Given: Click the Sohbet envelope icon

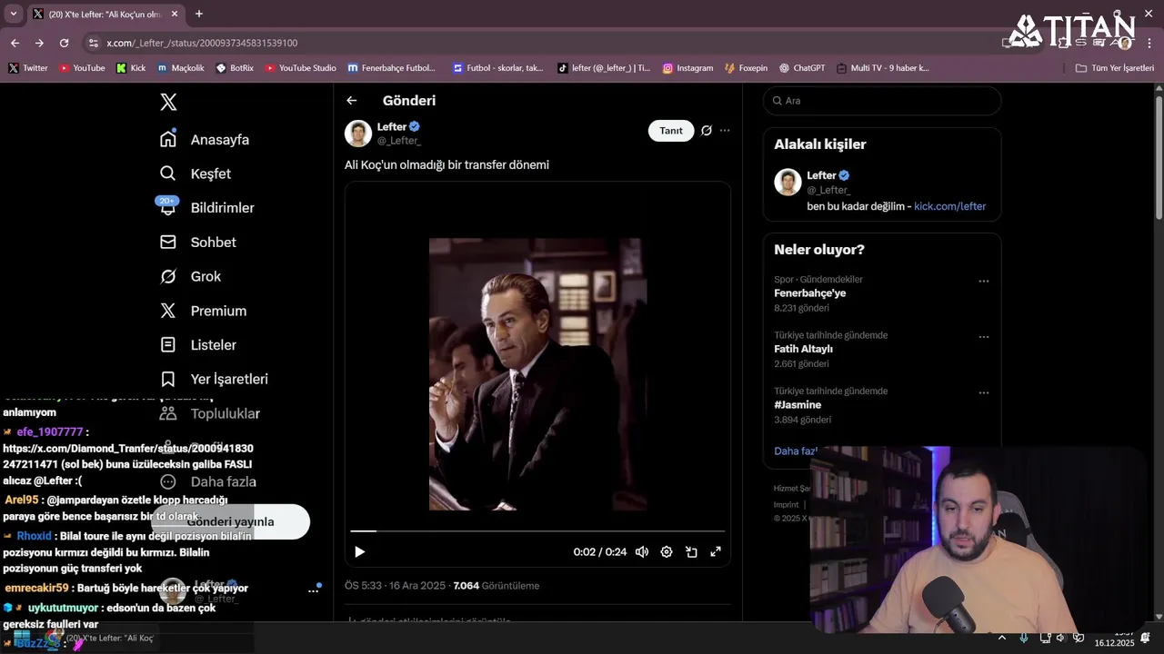Looking at the screenshot, I should tap(168, 243).
